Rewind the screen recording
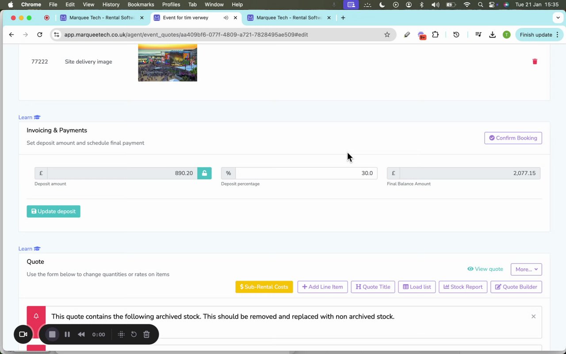The width and height of the screenshot is (566, 354). 81,335
